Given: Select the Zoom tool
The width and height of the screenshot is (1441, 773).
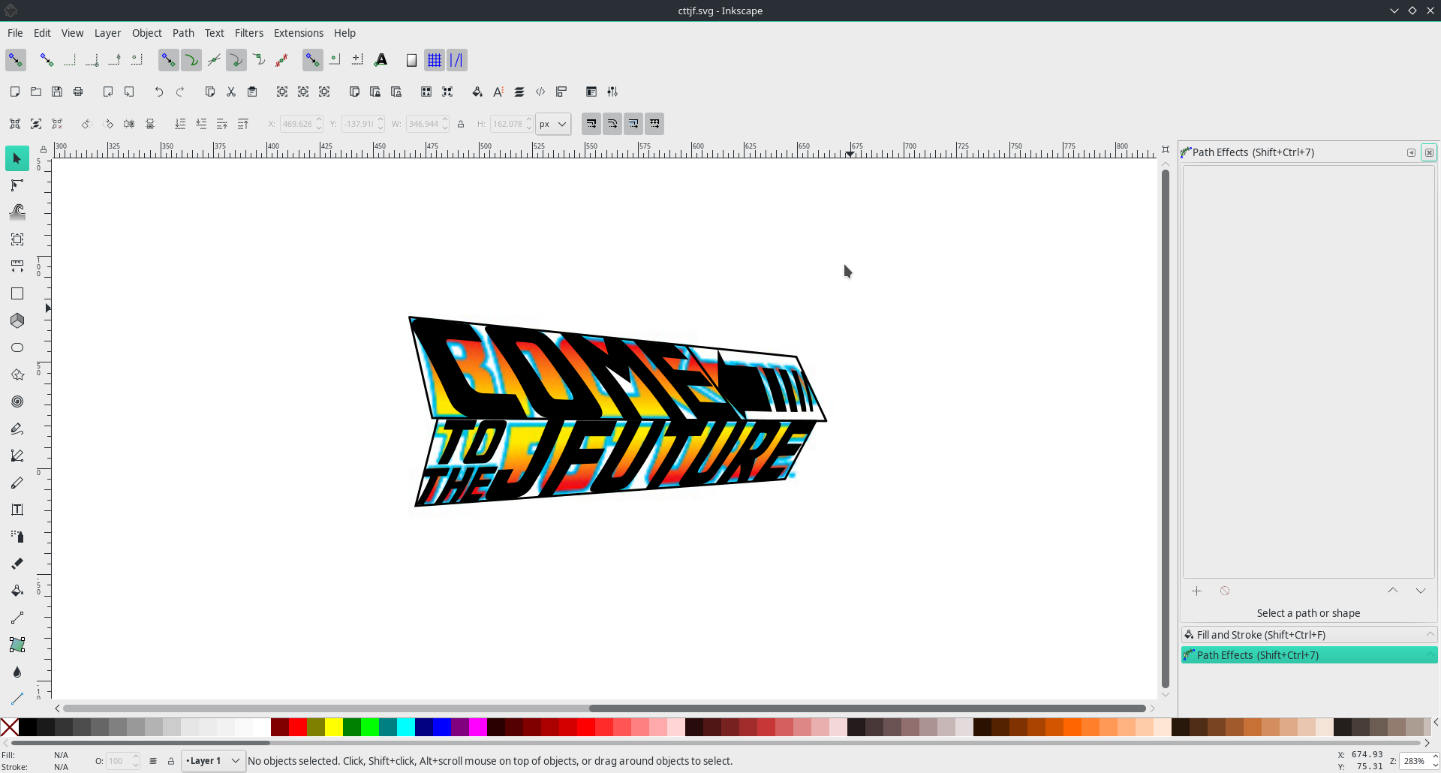Looking at the screenshot, I should click(x=17, y=239).
